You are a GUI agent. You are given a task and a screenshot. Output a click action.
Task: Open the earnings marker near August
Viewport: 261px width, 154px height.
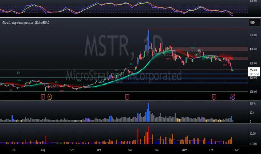click(43, 97)
